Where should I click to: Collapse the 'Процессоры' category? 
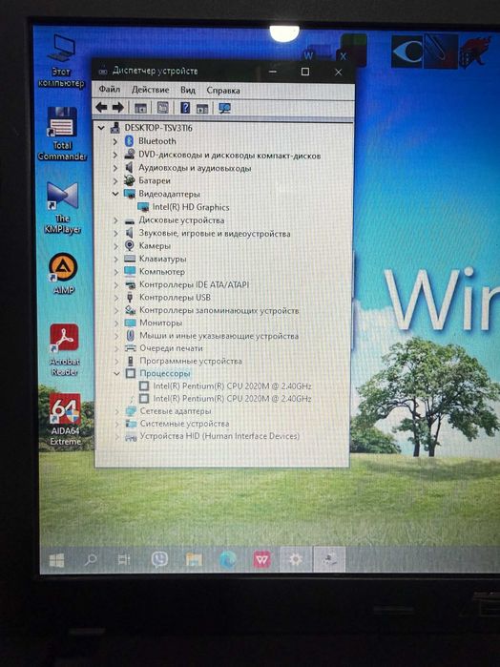pos(117,373)
